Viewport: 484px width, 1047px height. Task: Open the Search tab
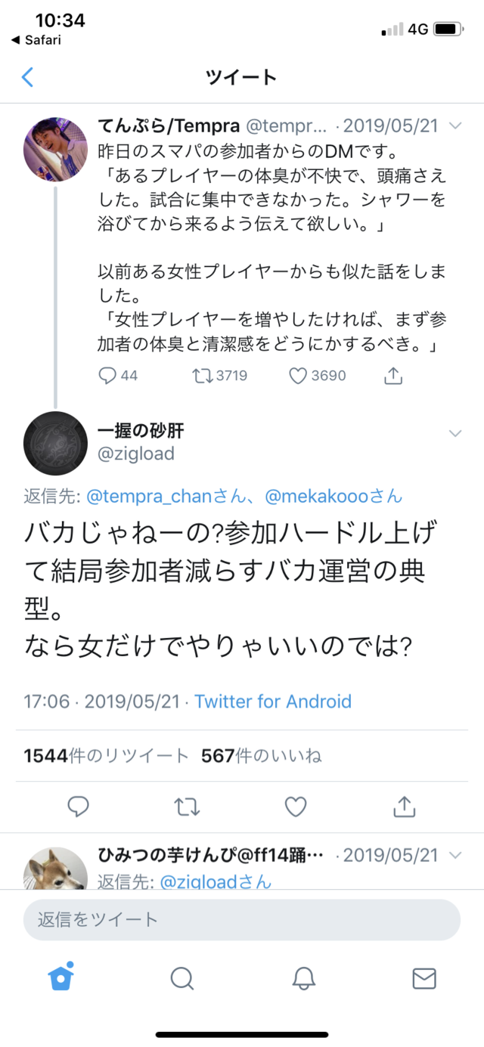click(181, 978)
